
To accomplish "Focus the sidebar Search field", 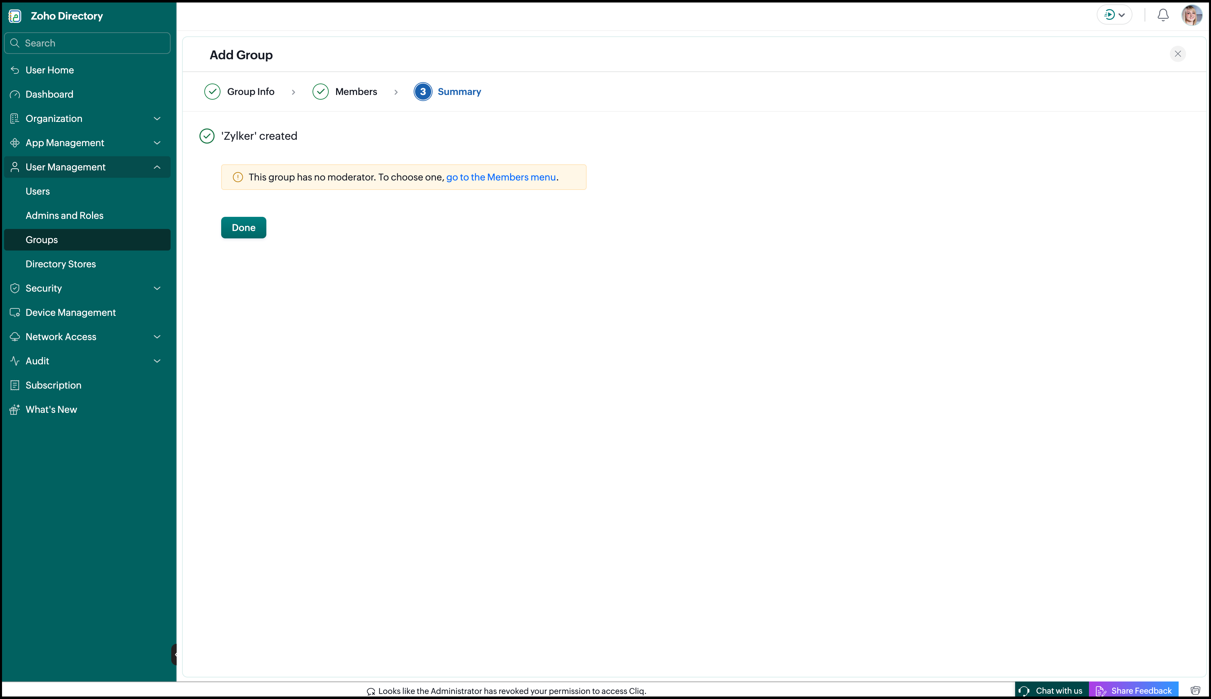I will pyautogui.click(x=87, y=43).
